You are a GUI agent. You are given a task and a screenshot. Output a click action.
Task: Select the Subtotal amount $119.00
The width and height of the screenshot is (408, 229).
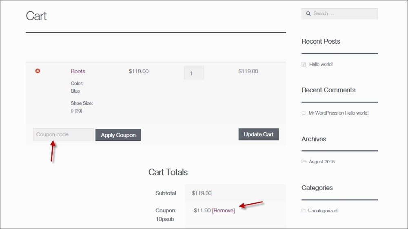pyautogui.click(x=202, y=193)
